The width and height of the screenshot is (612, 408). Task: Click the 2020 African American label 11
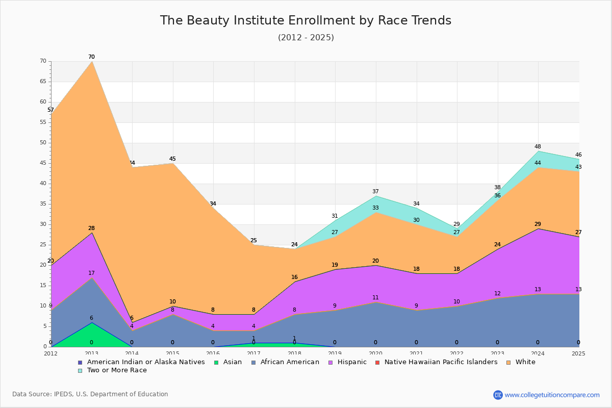point(375,298)
